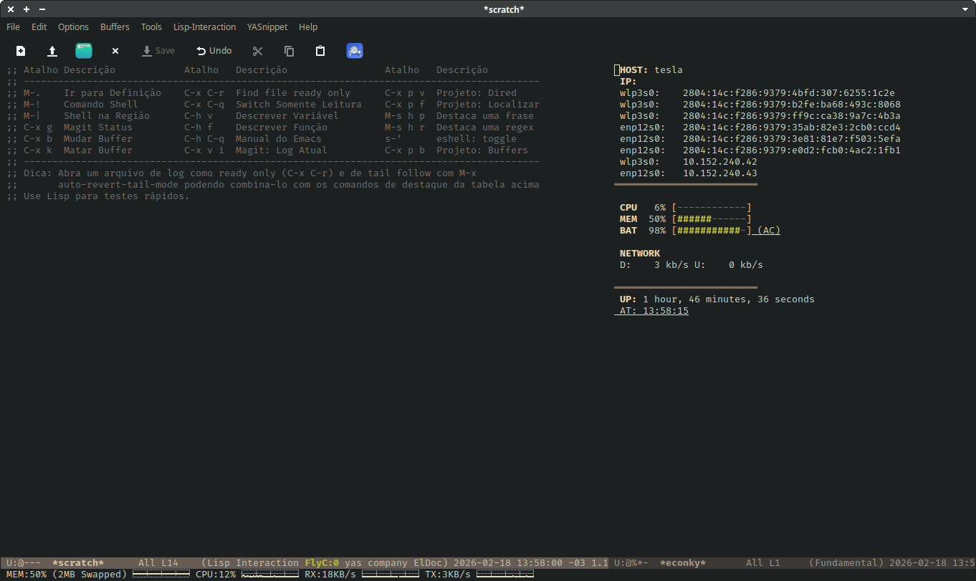976x581 pixels.
Task: Click the 'Ir para Definição' description text
Action: 113,93
